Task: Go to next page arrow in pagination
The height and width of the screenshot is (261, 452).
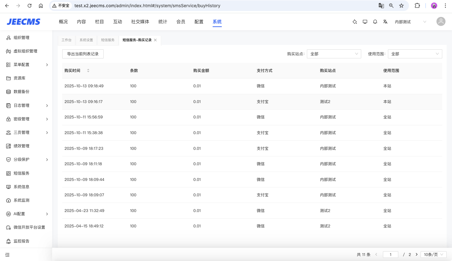Action: pyautogui.click(x=417, y=255)
